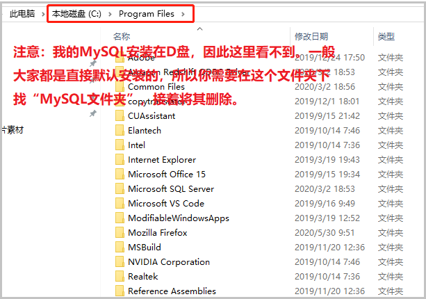Image resolution: width=426 pixels, height=299 pixels.
Task: Select the Microsoft VS Code folder icon
Action: click(x=120, y=204)
